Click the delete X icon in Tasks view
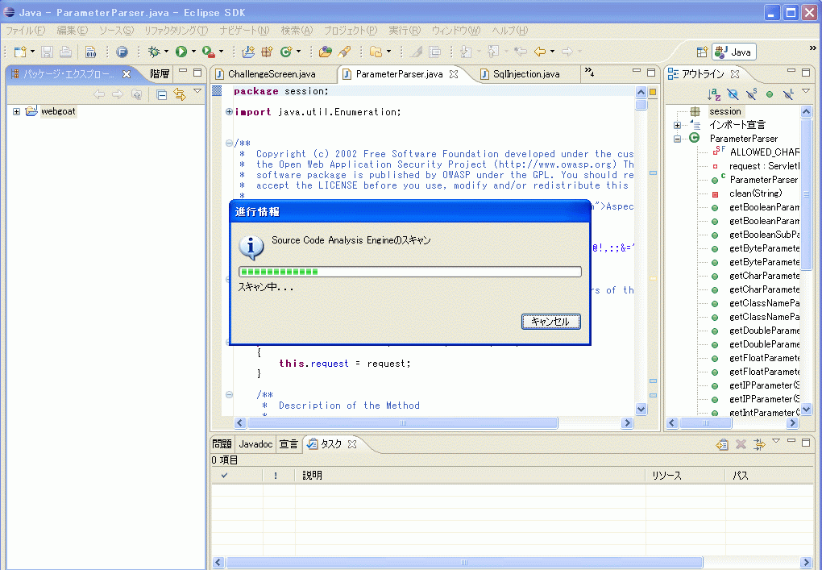Viewport: 822px width, 570px height. (x=741, y=445)
